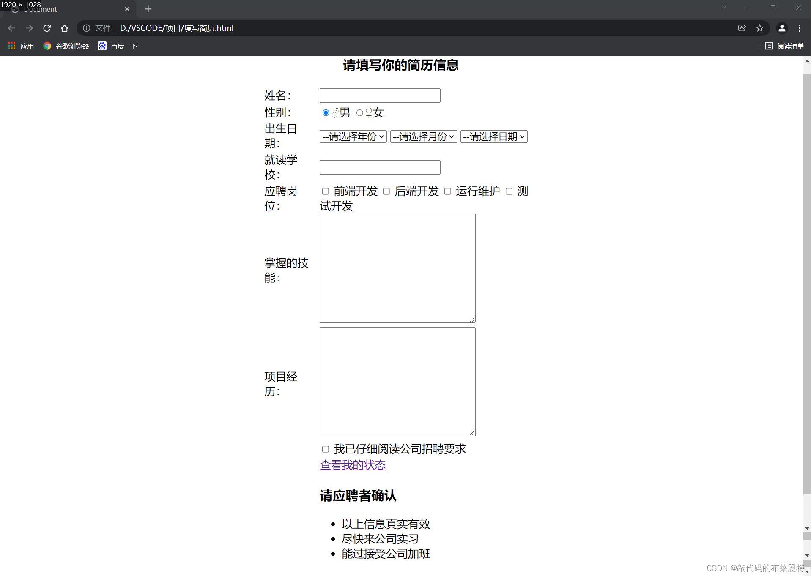Open the 请选择年份 dropdown
Image resolution: width=811 pixels, height=576 pixels.
[x=353, y=136]
